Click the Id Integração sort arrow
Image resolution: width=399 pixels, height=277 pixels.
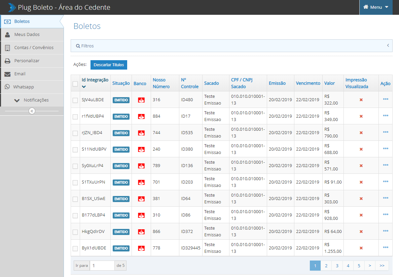(x=84, y=87)
